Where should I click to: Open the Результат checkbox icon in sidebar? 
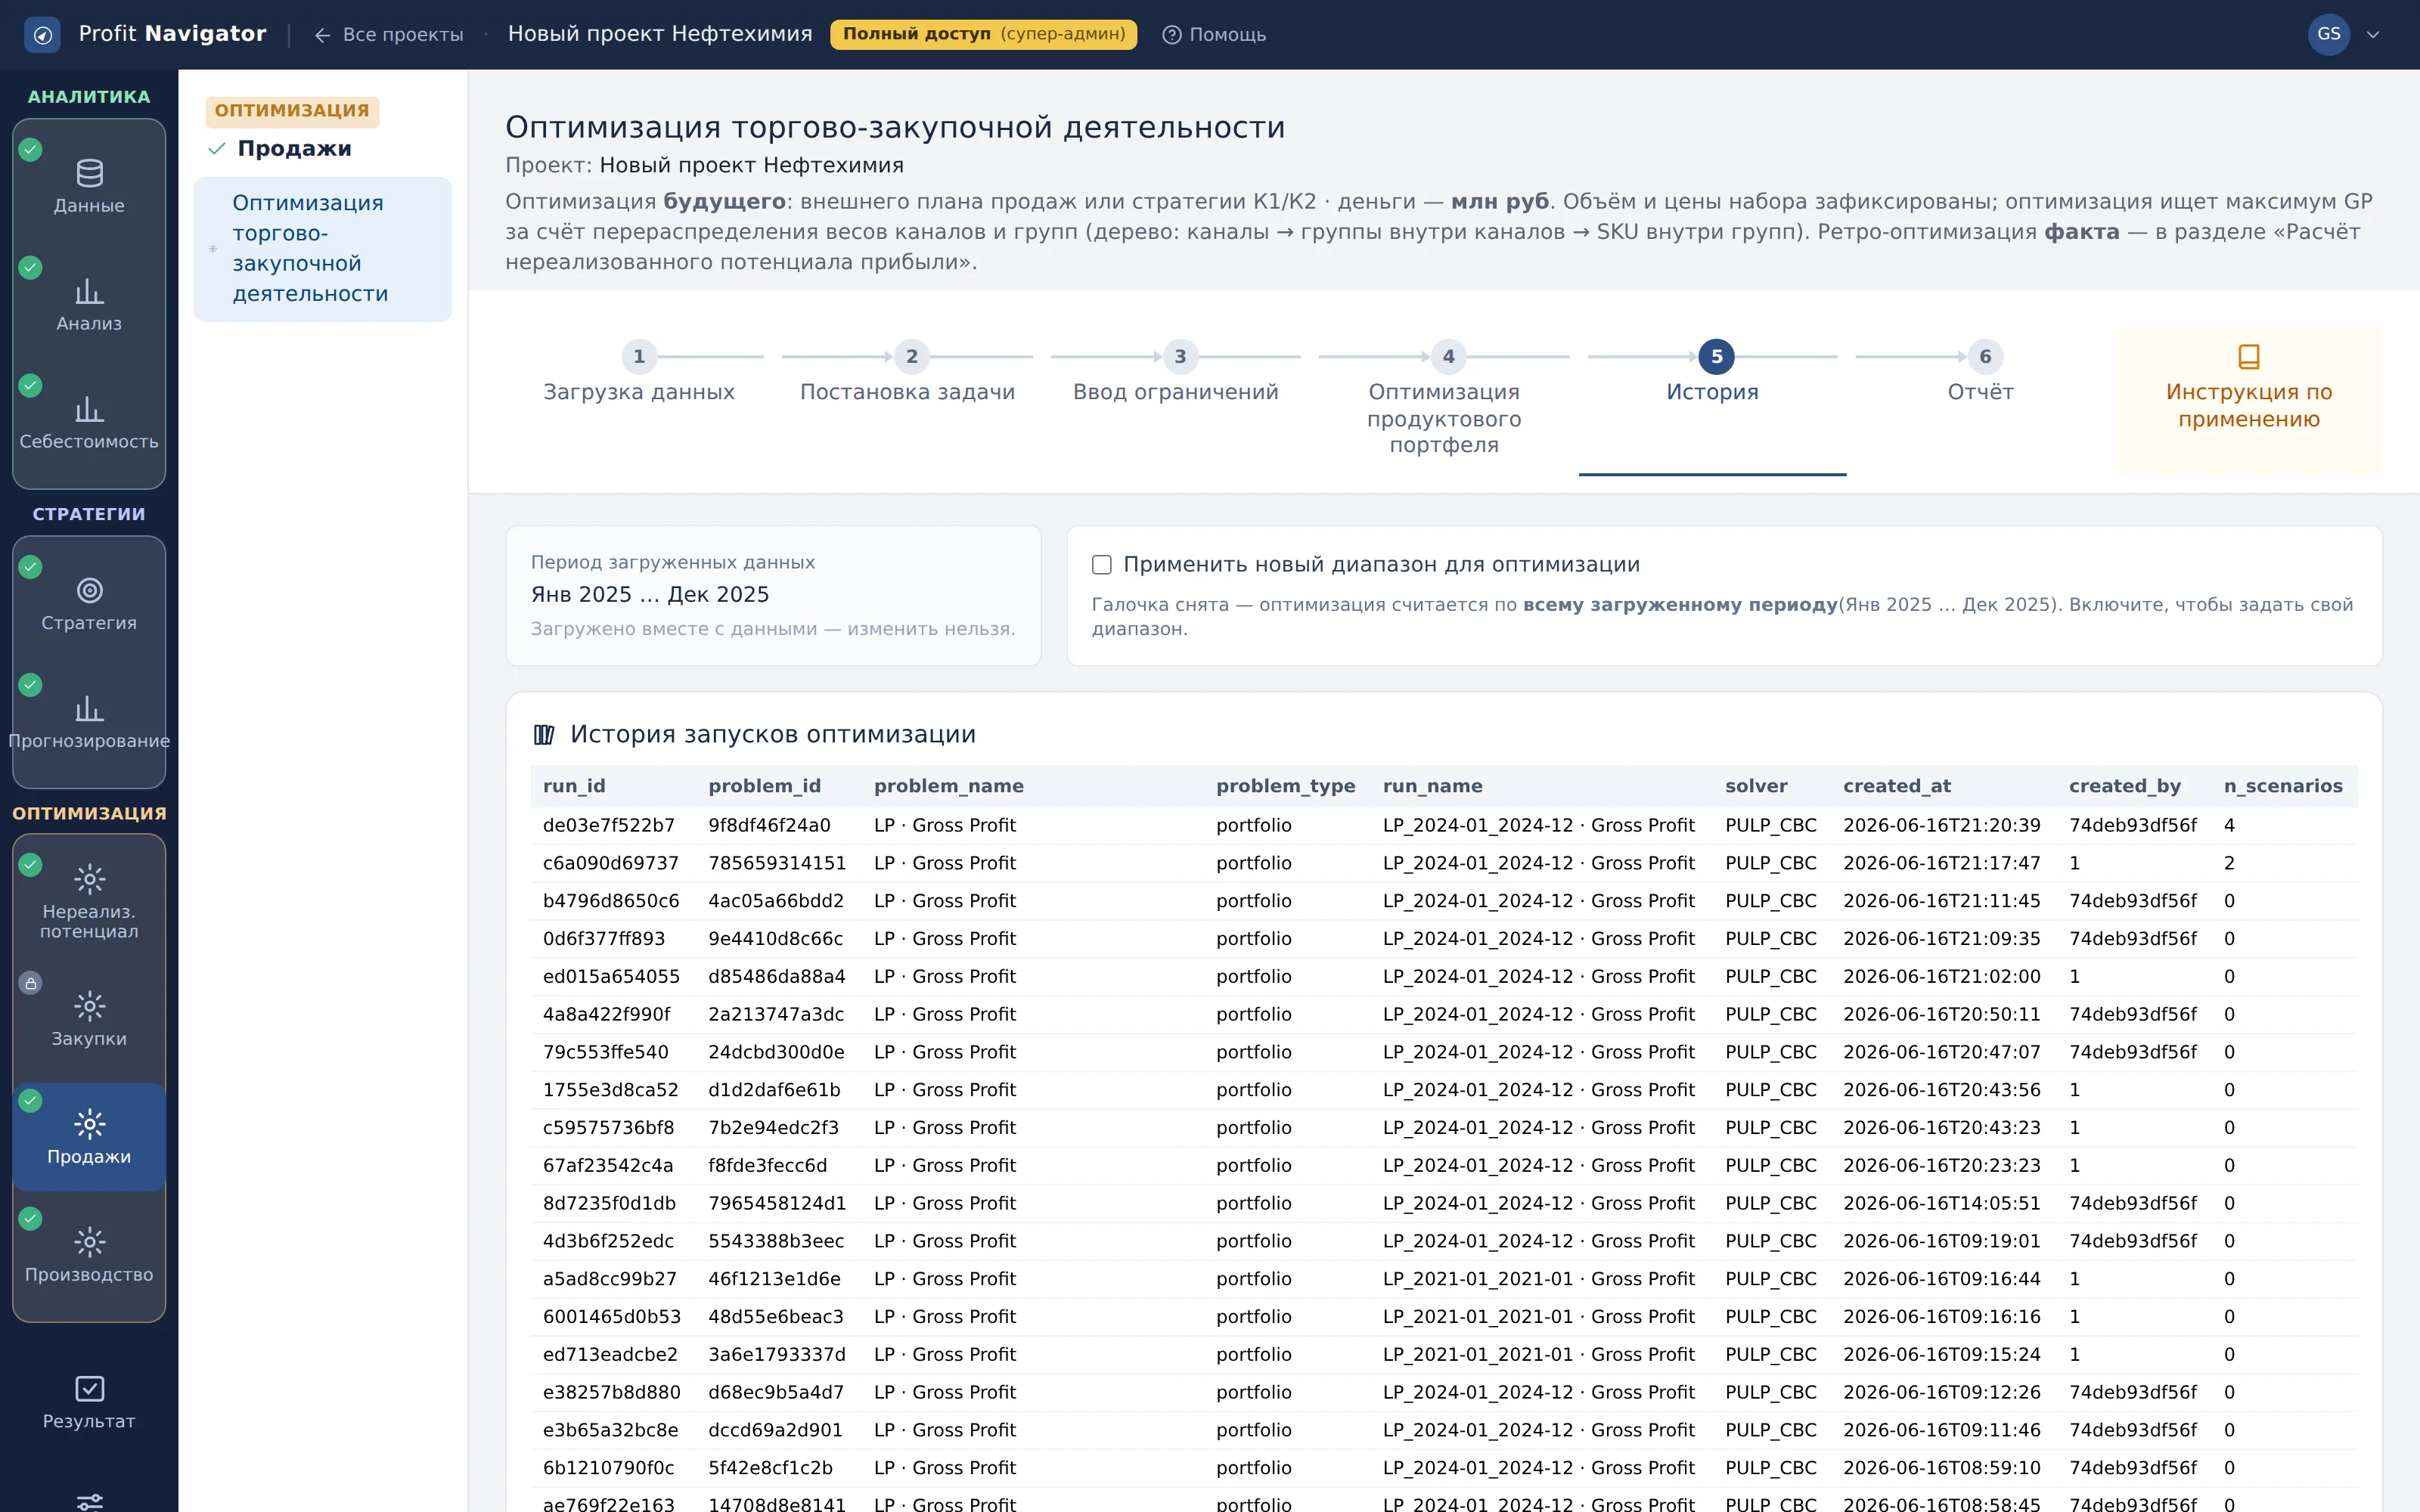(x=89, y=1389)
